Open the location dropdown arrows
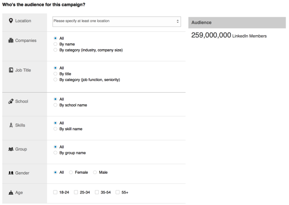 point(177,21)
